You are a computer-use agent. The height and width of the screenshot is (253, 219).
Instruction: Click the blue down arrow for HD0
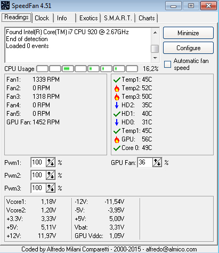point(117,122)
